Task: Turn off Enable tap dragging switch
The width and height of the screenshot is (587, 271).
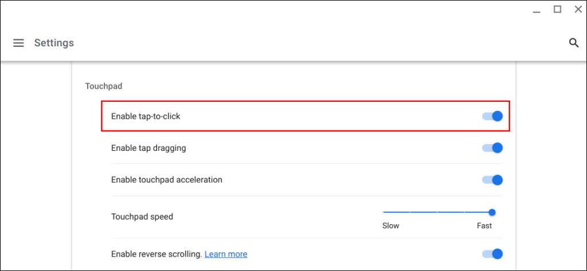Action: tap(492, 148)
